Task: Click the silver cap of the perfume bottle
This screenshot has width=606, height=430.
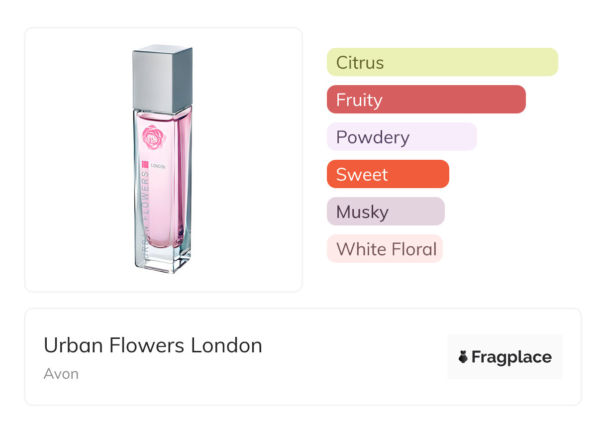Action: [x=162, y=78]
